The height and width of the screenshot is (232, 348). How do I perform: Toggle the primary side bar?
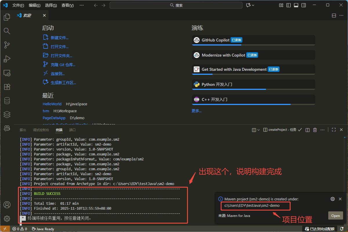coord(289,5)
